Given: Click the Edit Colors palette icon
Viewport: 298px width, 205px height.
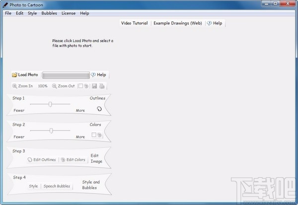Looking at the screenshot, I should click(63, 160).
